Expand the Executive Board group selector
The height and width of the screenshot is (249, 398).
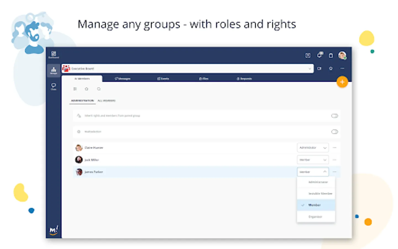click(188, 69)
